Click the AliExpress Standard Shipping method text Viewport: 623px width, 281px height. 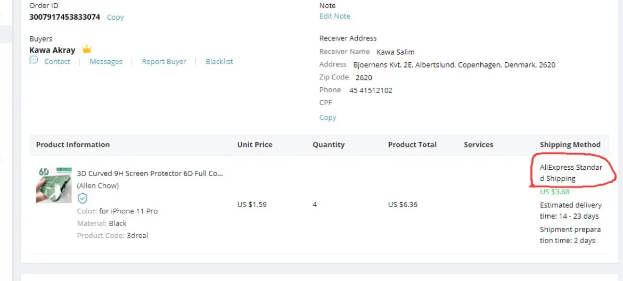pyautogui.click(x=571, y=173)
